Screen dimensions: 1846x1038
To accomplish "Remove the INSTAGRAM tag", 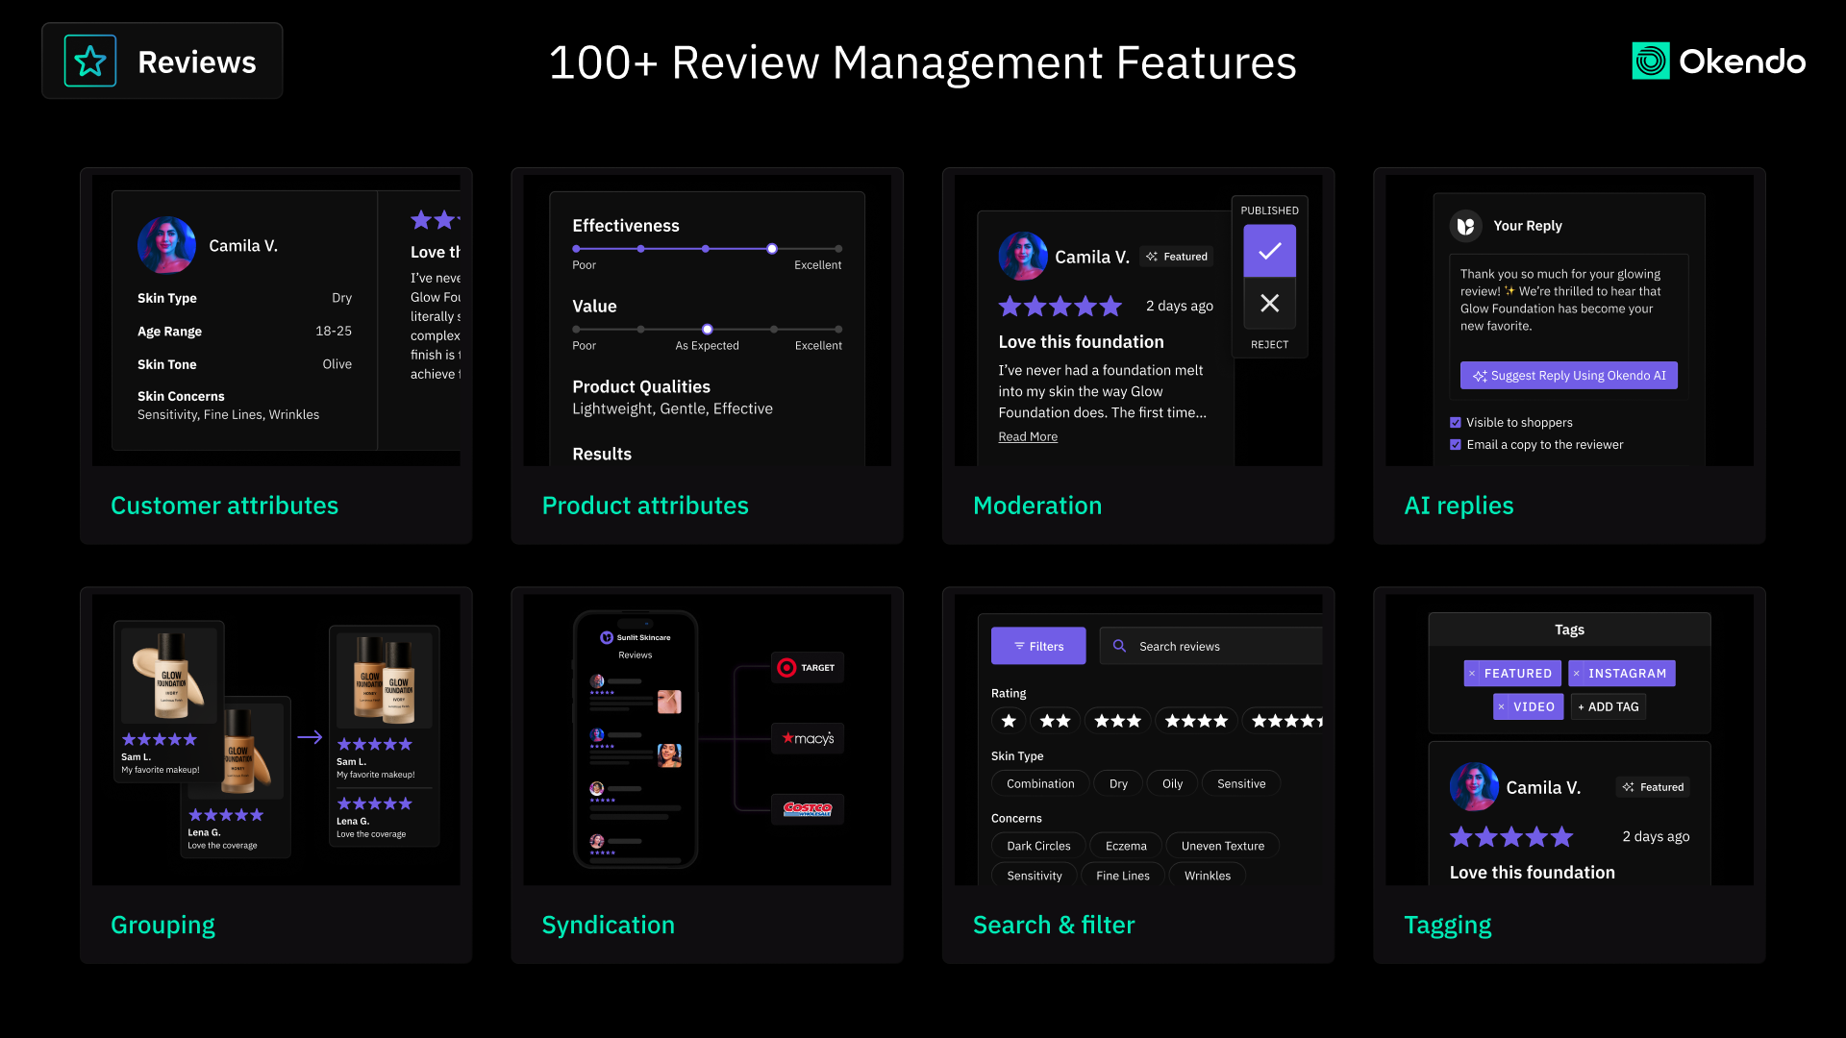I will coord(1577,674).
